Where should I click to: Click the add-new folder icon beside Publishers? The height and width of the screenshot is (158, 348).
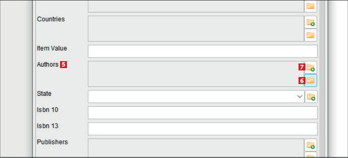point(311,145)
